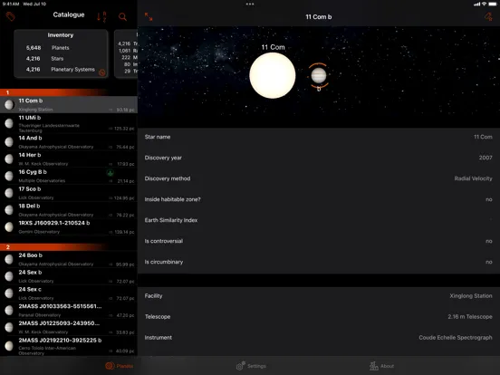Switch to the Settings tab
Image resolution: width=500 pixels, height=375 pixels.
(x=251, y=366)
